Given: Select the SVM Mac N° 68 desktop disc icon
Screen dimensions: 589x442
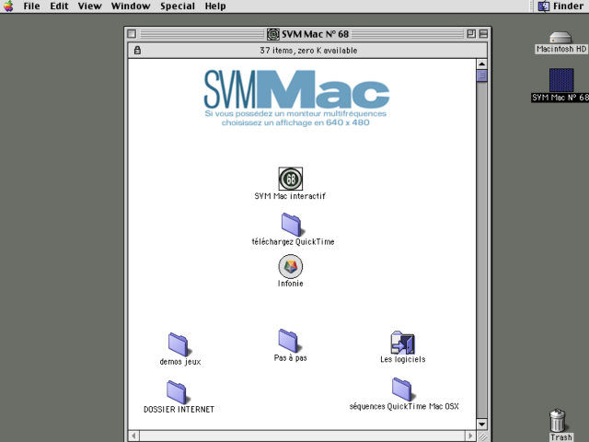Looking at the screenshot, I should (x=561, y=80).
